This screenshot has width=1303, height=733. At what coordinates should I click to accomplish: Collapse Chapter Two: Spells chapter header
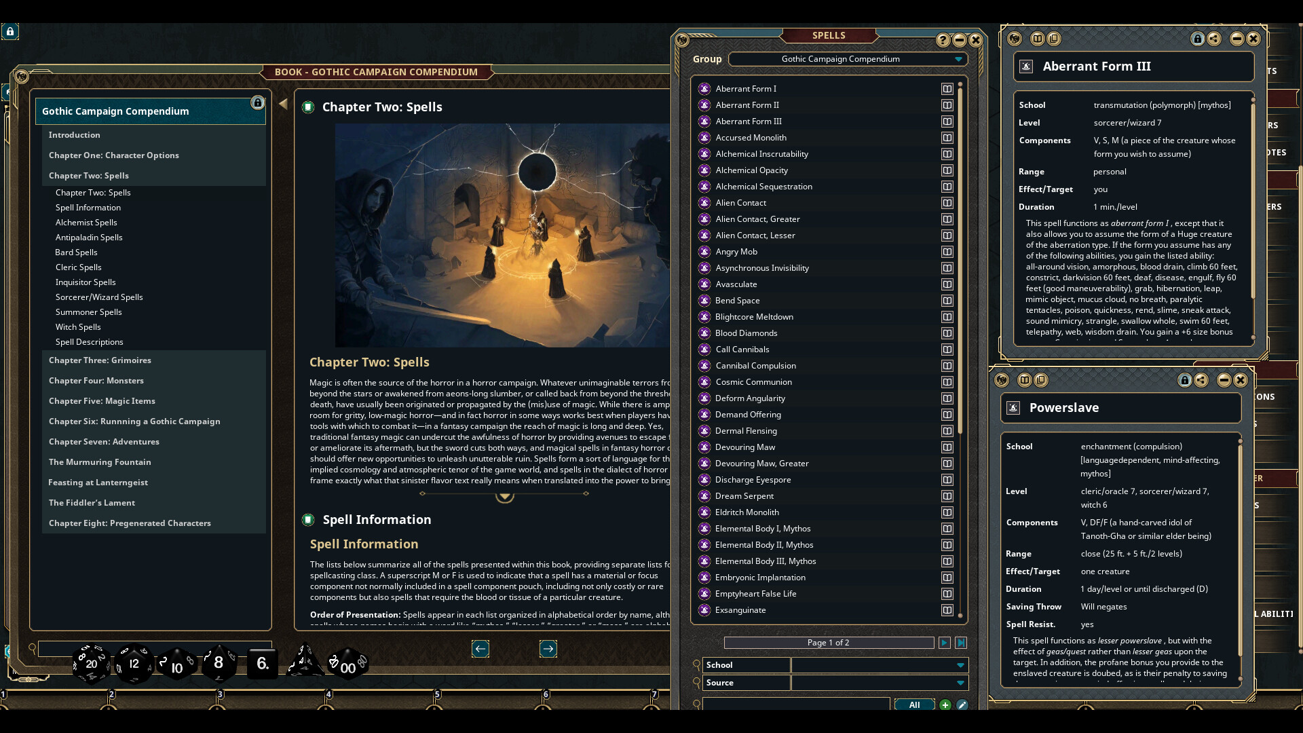pyautogui.click(x=154, y=176)
